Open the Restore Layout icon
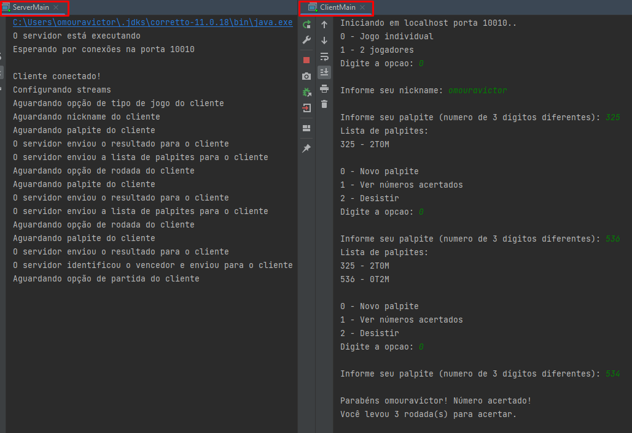 pyautogui.click(x=306, y=128)
